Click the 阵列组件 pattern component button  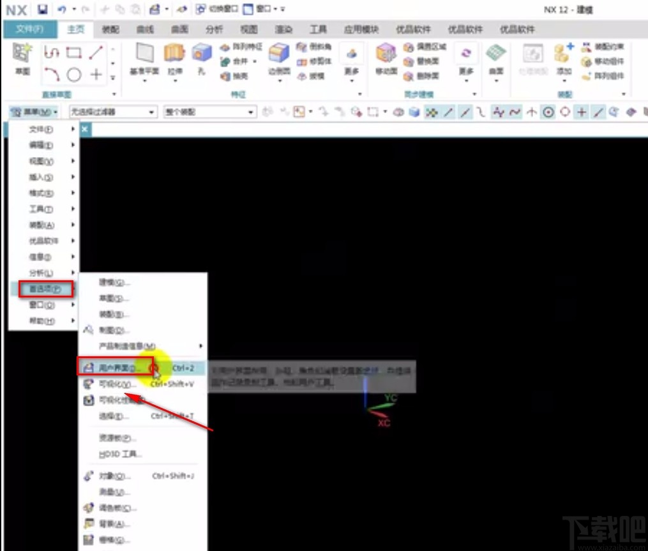pos(603,76)
